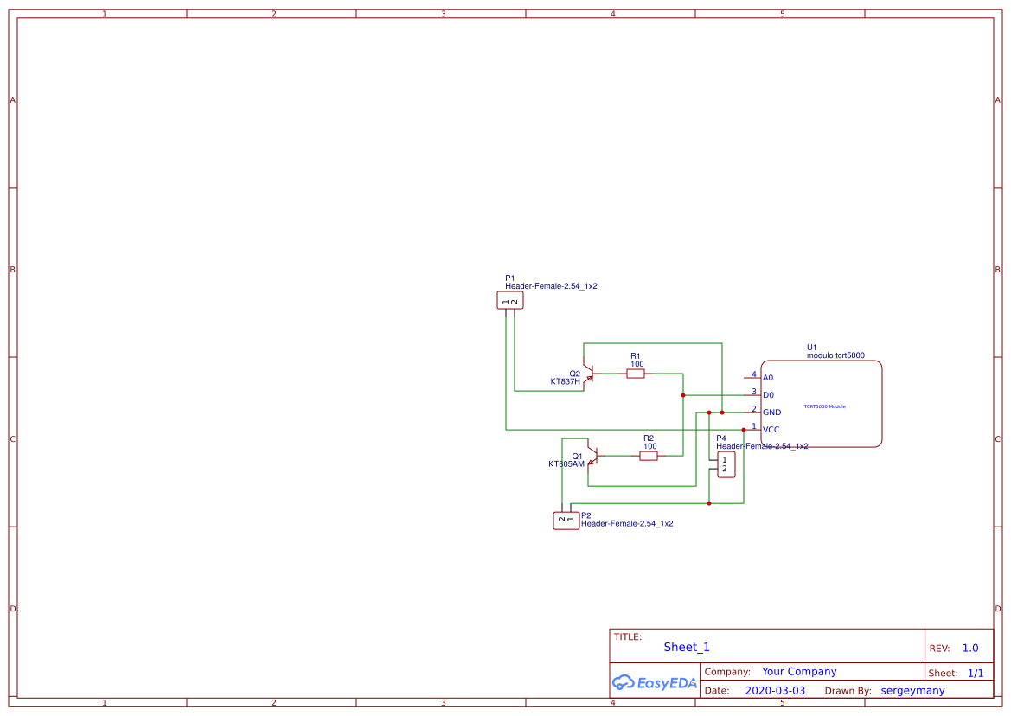Viewport: 1011px width, 716px height.
Task: Click the Sheet_1 title text
Action: (686, 647)
